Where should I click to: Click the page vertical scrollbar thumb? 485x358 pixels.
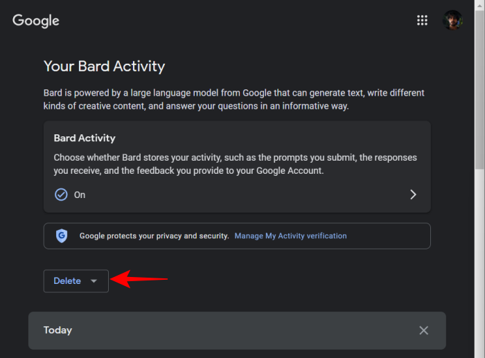(x=479, y=89)
